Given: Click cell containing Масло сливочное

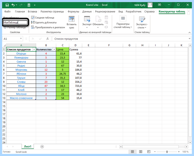Looking at the screenshot, I should tap(21, 98).
